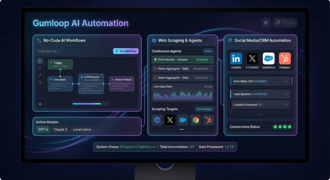Click activity list scrollbar

(x=292, y=81)
